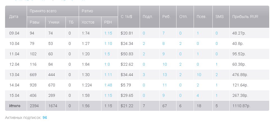Click the Уники column header

54,22
